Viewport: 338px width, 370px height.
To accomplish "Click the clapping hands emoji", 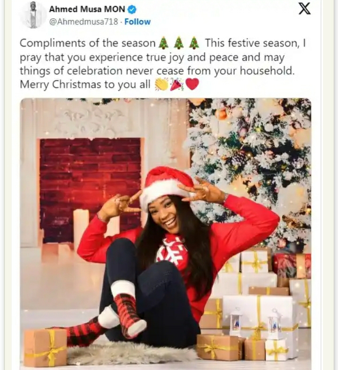I will [161, 84].
